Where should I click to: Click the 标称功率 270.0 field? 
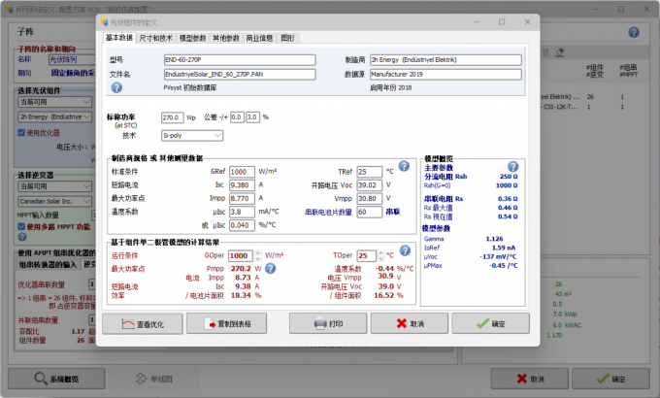(172, 117)
